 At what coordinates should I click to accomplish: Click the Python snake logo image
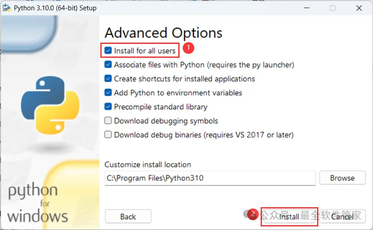click(50, 105)
